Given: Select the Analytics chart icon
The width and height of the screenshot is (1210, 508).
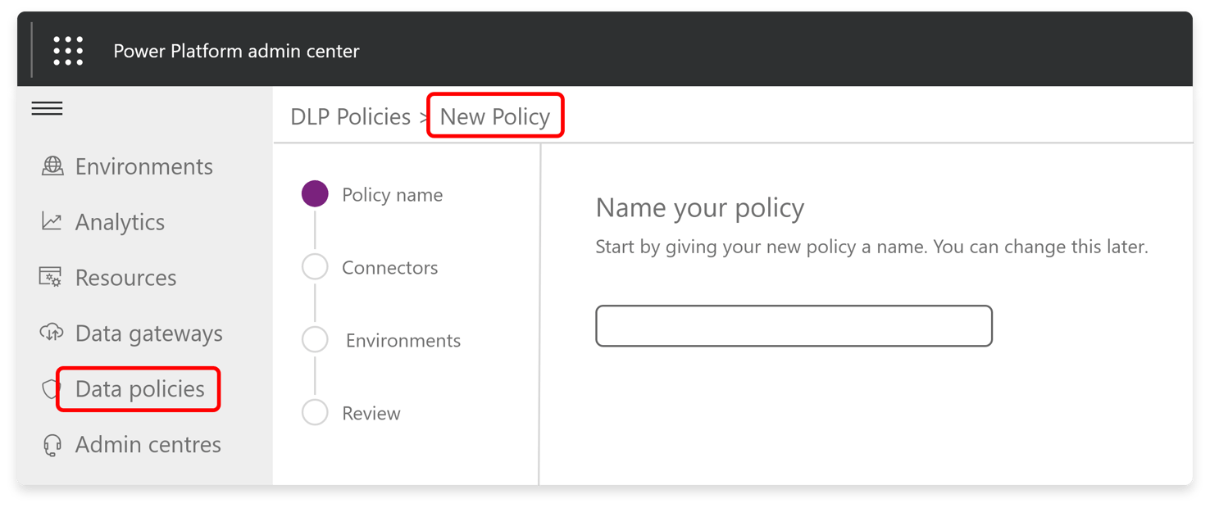Looking at the screenshot, I should pyautogui.click(x=51, y=221).
